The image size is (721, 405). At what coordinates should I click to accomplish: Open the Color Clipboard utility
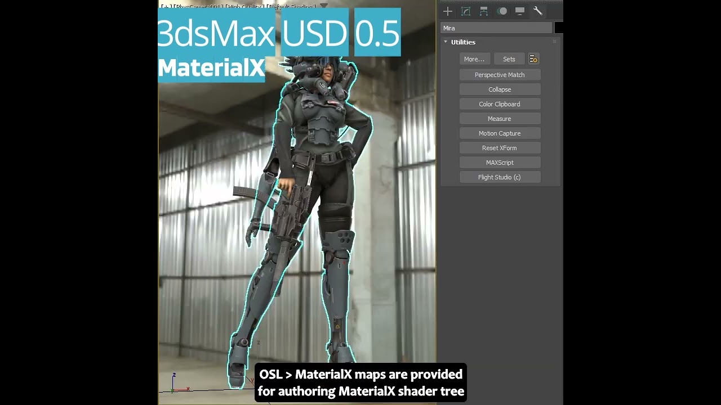tap(500, 104)
